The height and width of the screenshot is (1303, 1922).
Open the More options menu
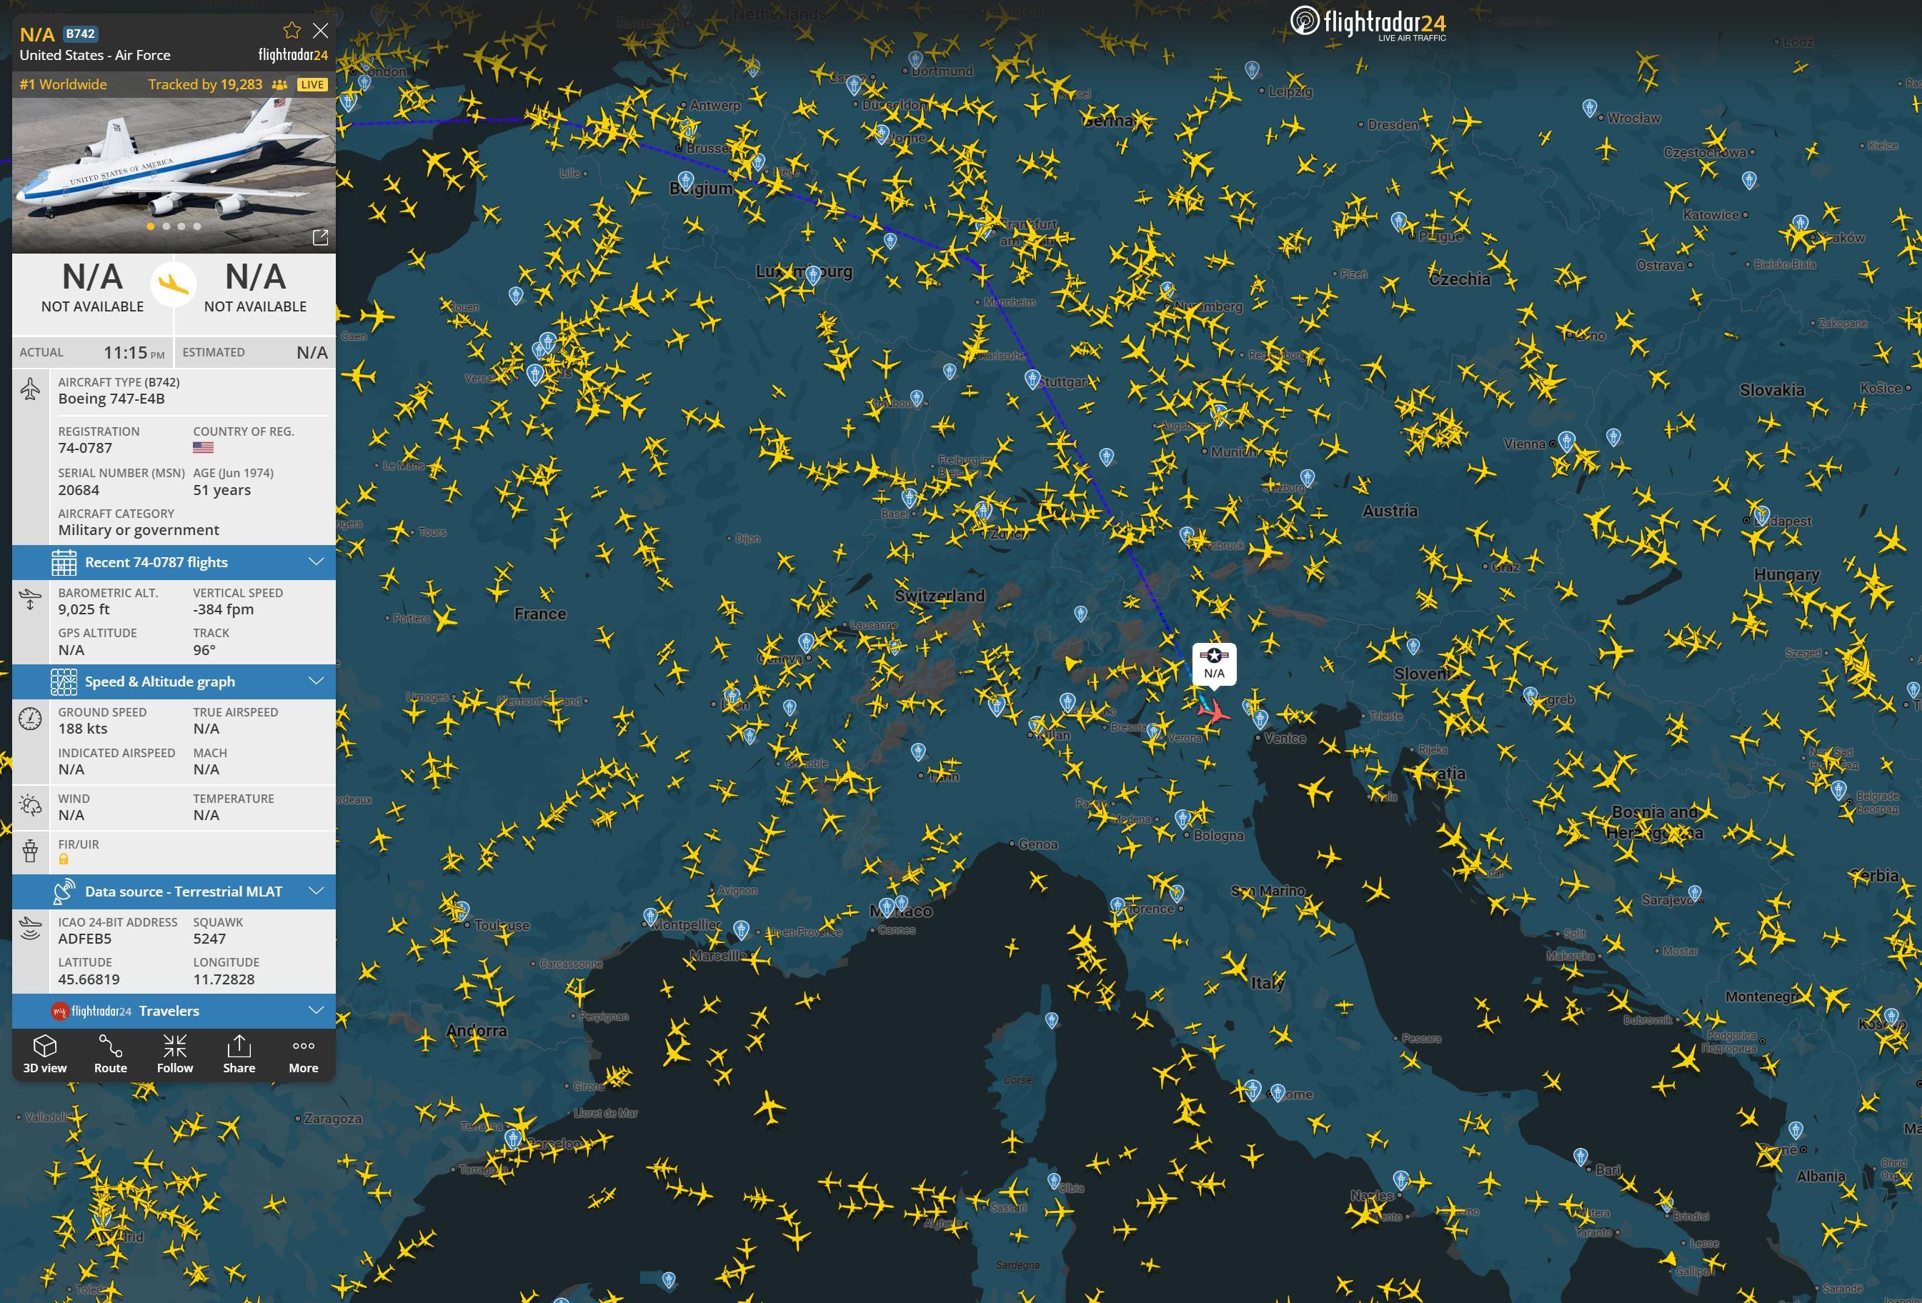(304, 1054)
